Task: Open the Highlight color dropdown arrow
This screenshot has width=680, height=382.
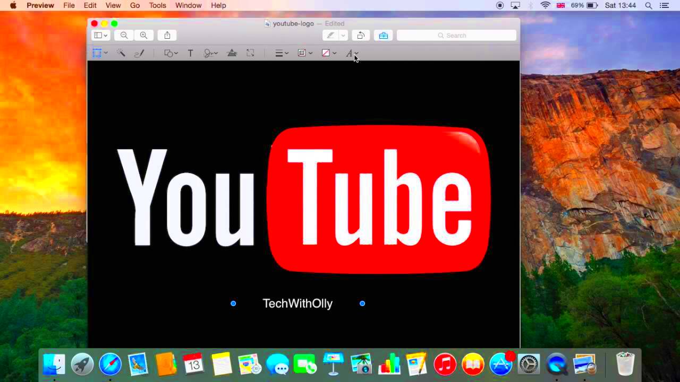Action: point(343,36)
